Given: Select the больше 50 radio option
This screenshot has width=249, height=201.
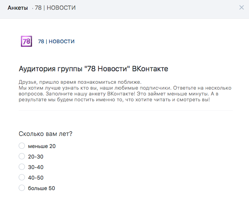Looking at the screenshot, I should pos(22,188).
